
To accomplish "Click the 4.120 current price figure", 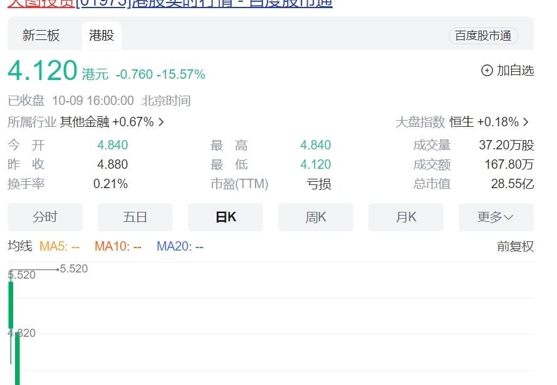I will (43, 71).
